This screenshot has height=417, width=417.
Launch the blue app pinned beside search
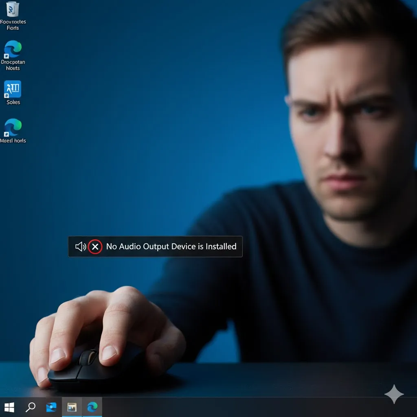click(x=51, y=407)
